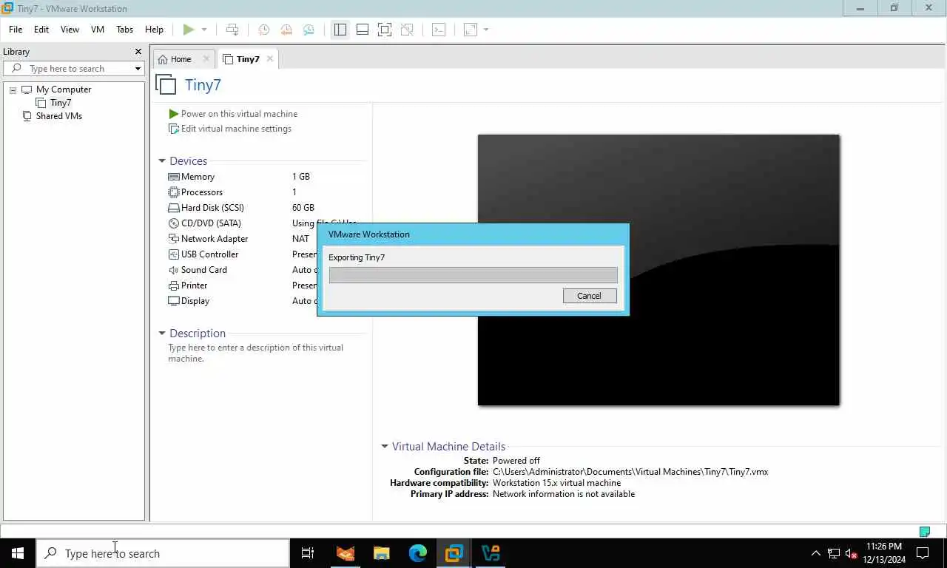Click the console view toolbar icon
Image resolution: width=947 pixels, height=568 pixels.
pyautogui.click(x=439, y=30)
